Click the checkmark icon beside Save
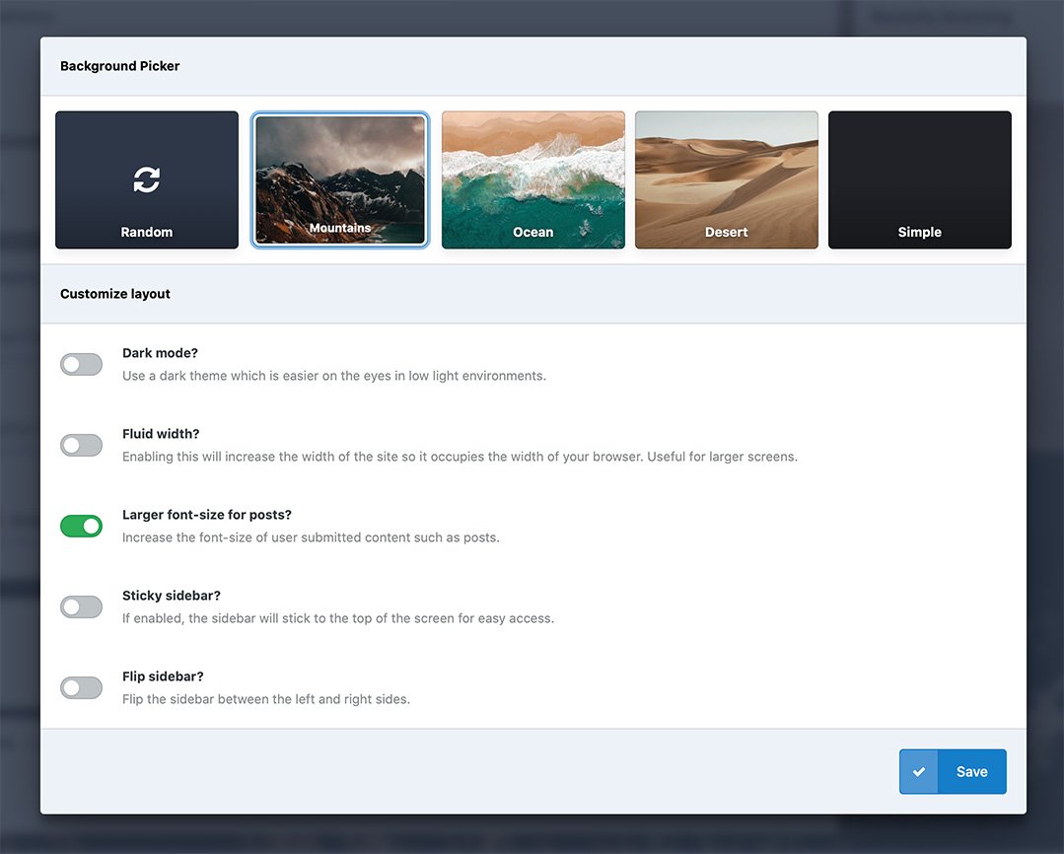Viewport: 1064px width, 854px height. click(x=919, y=771)
